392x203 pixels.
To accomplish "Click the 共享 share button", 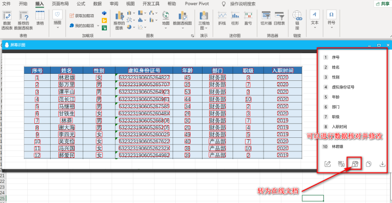I will 383,4.
